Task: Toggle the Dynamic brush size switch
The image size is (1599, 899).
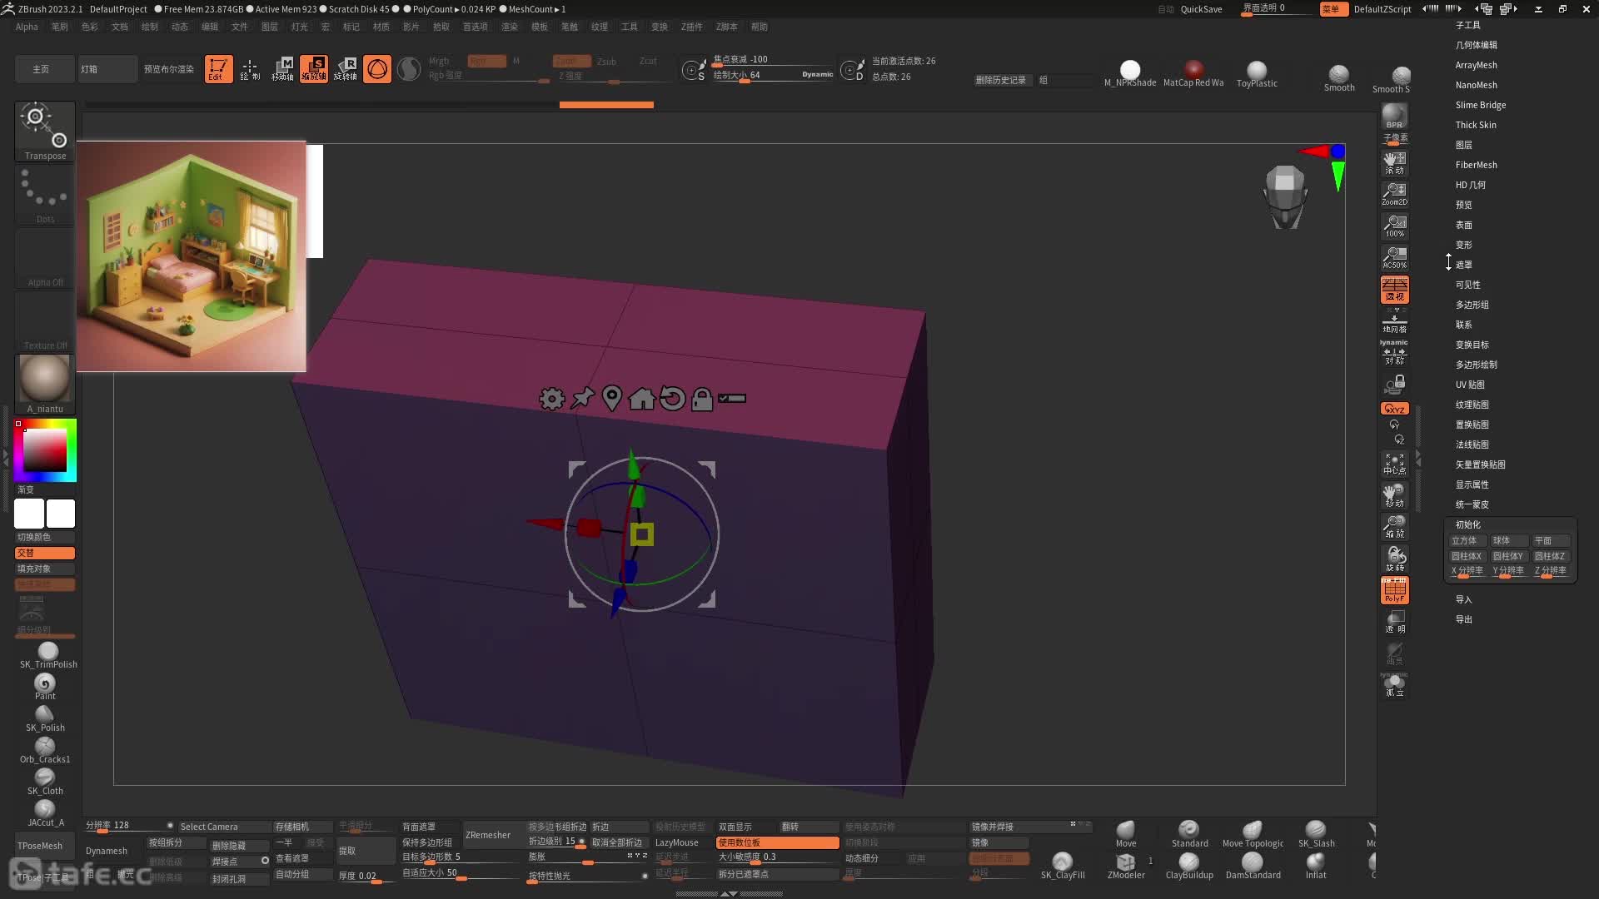Action: [817, 74]
